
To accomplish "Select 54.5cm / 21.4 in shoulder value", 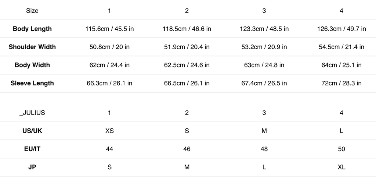I will tap(341, 47).
